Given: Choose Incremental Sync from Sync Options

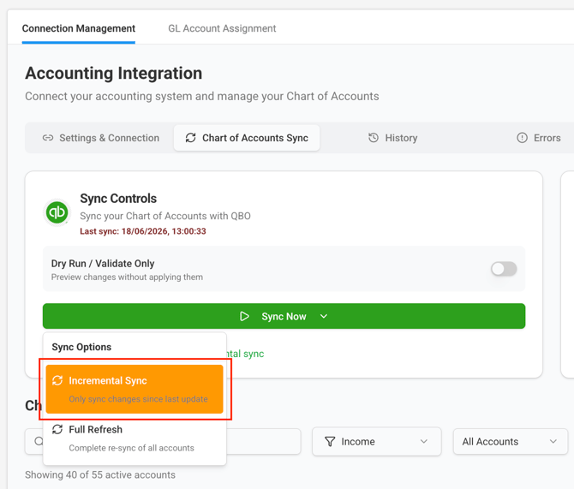Looking at the screenshot, I should coord(135,389).
